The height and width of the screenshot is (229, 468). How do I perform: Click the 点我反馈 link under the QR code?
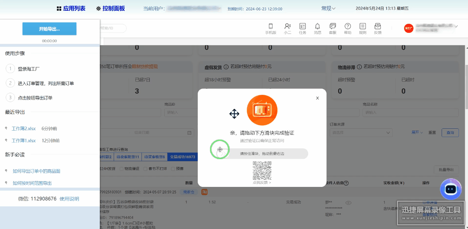click(262, 183)
